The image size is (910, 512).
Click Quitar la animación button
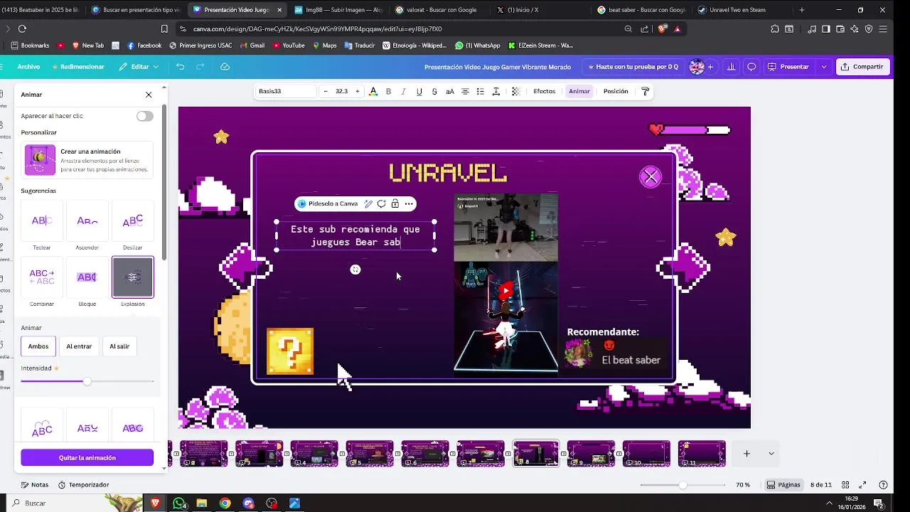pyautogui.click(x=87, y=458)
